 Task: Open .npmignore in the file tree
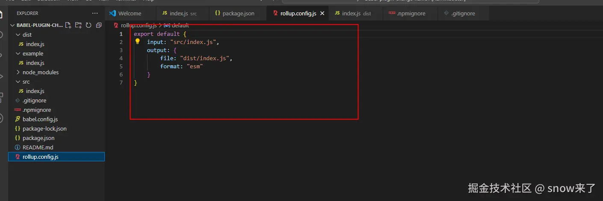tap(56, 110)
